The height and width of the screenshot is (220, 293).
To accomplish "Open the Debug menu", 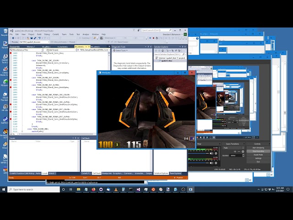I will click(x=47, y=34).
